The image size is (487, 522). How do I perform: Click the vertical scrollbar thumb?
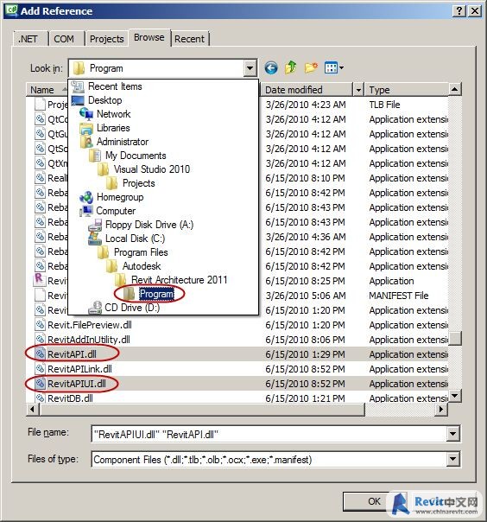[455, 339]
